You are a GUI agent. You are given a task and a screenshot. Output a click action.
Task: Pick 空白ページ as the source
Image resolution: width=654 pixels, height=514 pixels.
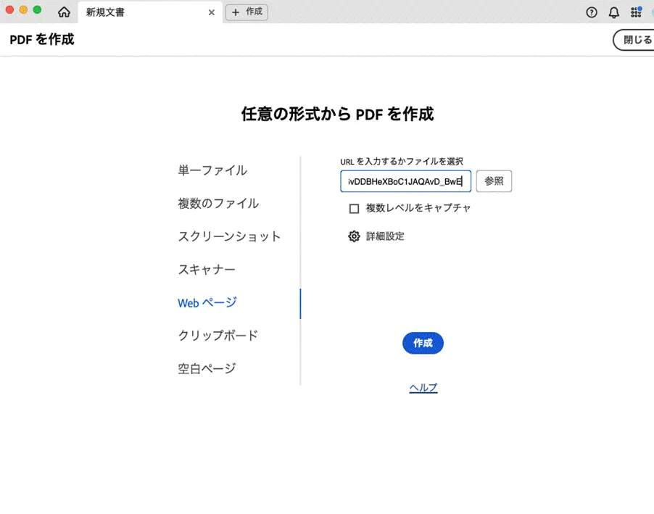pos(207,368)
